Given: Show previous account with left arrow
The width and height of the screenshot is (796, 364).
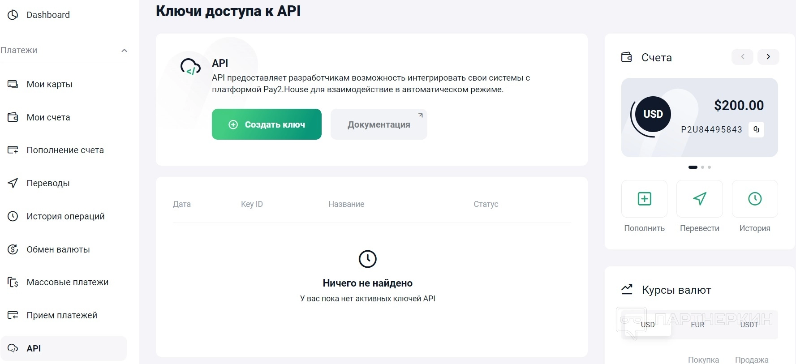Looking at the screenshot, I should coord(742,57).
